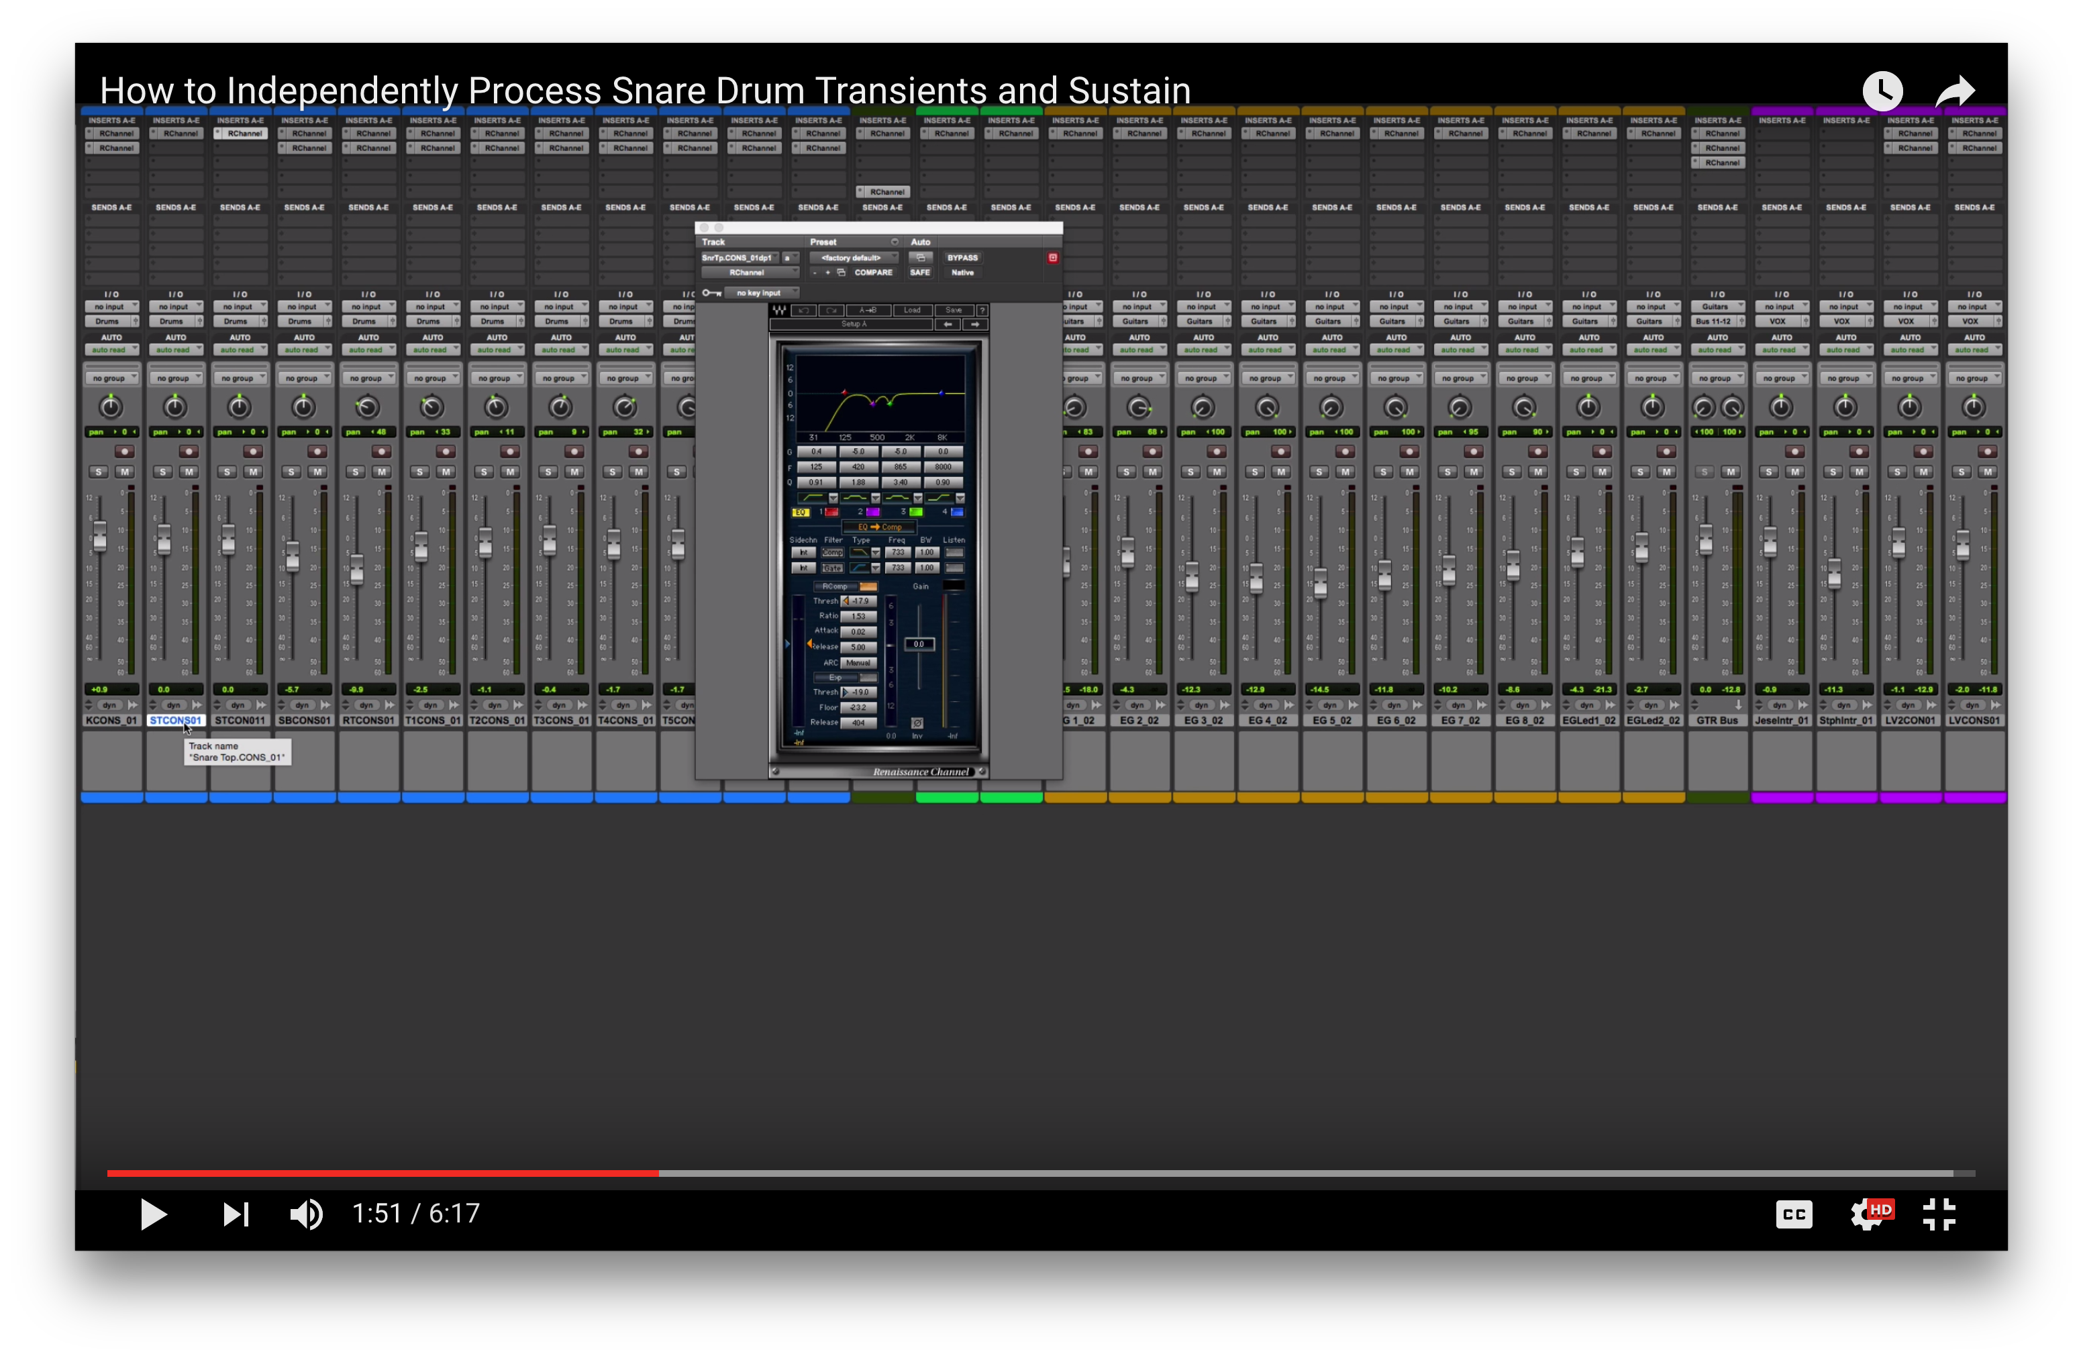Click the key input icon next to no key input
Viewport: 2083px width, 1358px height.
(713, 293)
